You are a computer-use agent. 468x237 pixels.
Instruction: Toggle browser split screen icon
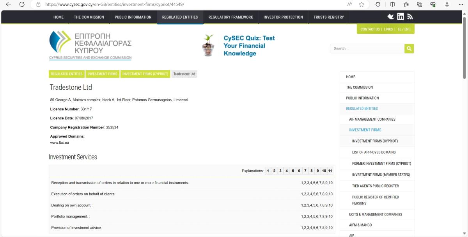[392, 4]
